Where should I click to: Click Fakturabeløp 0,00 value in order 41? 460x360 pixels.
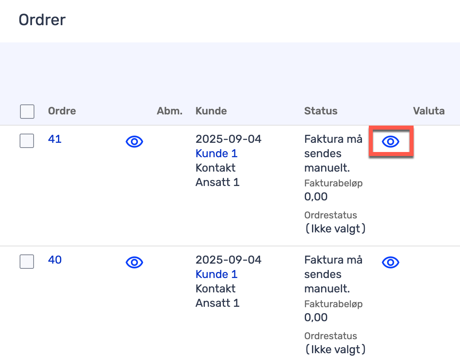pyautogui.click(x=316, y=197)
